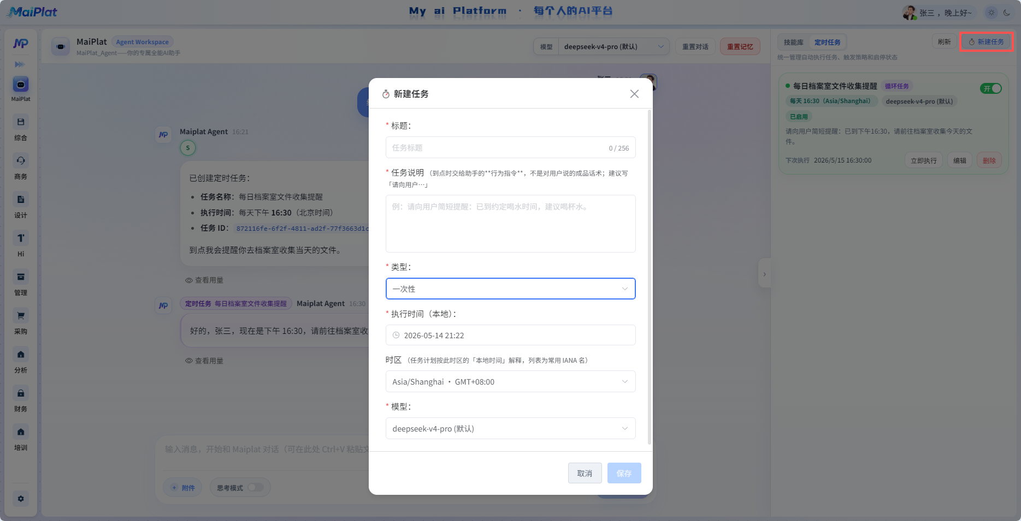1021x521 pixels.
Task: Click 已启用 status tag
Action: (799, 116)
